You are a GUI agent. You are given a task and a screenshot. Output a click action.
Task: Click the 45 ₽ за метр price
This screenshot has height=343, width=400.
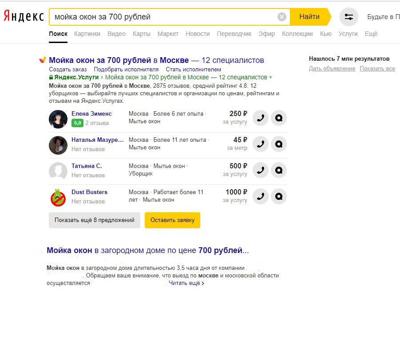[237, 144]
